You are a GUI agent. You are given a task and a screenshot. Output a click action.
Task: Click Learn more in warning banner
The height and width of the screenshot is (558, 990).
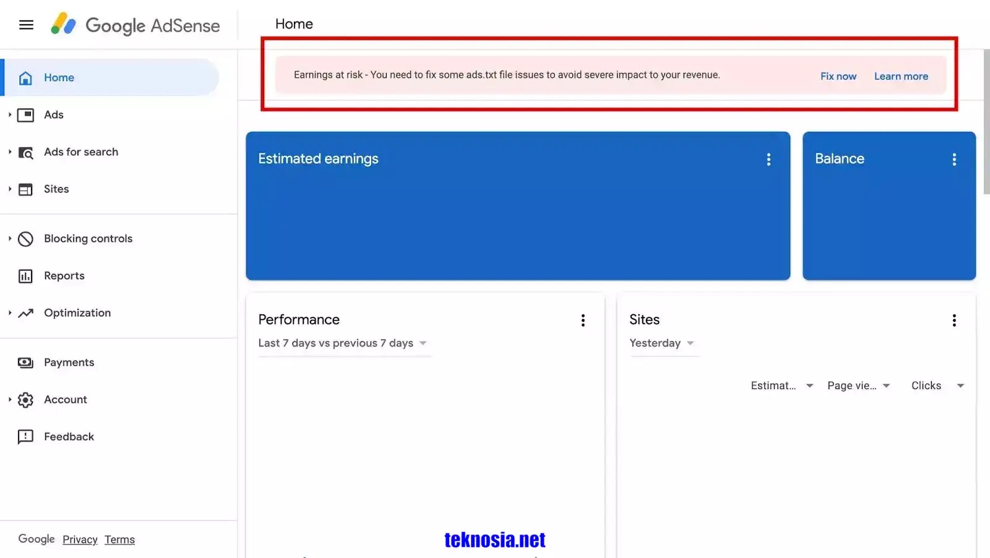coord(901,76)
